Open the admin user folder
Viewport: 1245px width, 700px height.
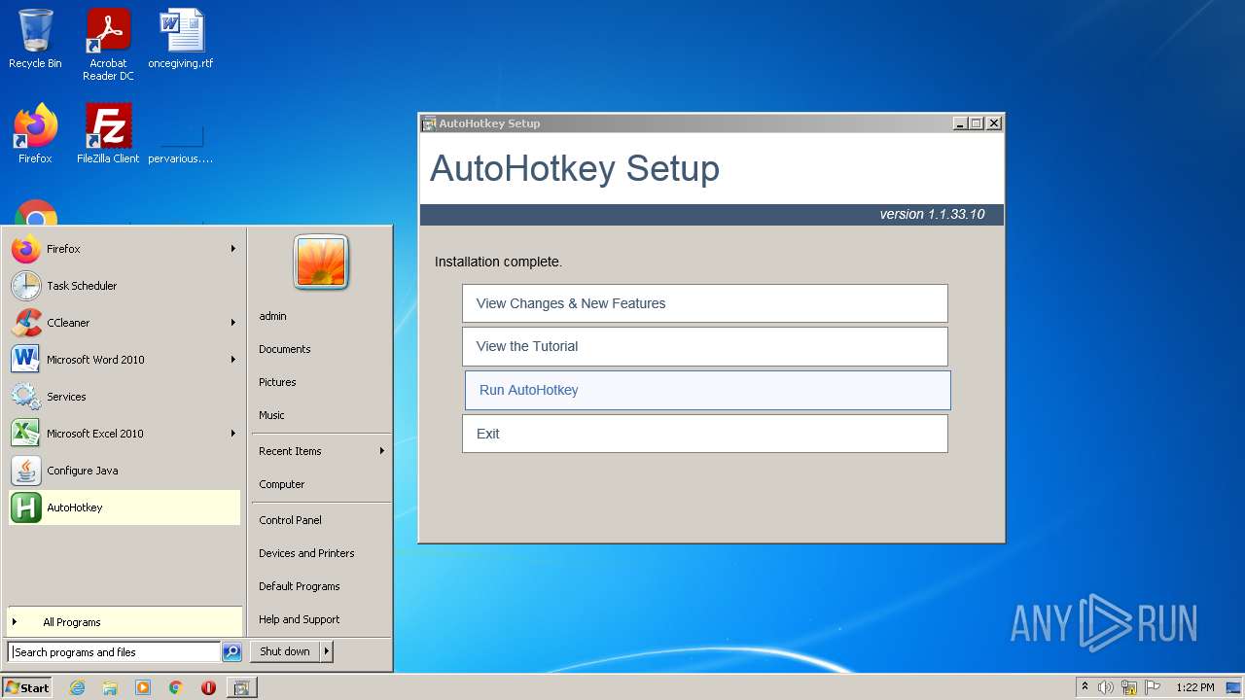click(x=321, y=316)
